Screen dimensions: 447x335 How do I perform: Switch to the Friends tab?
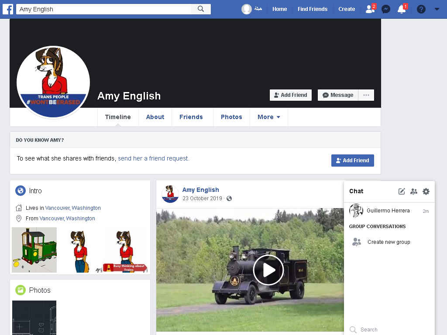(191, 117)
